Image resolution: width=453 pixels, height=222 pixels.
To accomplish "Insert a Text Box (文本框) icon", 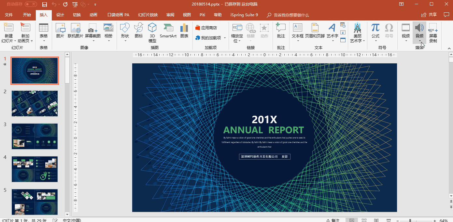I will pyautogui.click(x=297, y=27).
